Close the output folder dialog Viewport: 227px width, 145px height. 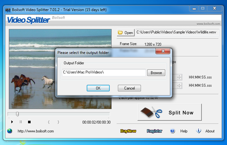click(163, 51)
